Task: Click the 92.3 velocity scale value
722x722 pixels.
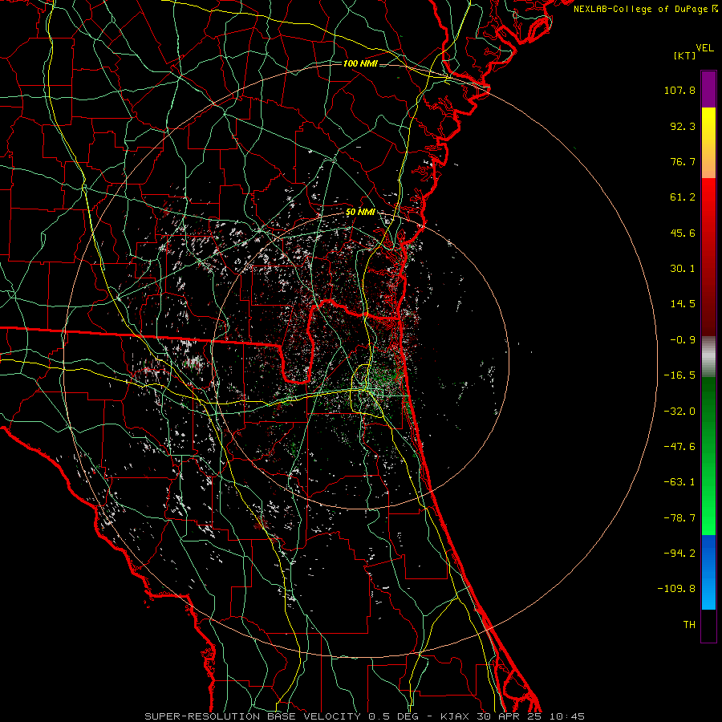Action: click(x=683, y=126)
